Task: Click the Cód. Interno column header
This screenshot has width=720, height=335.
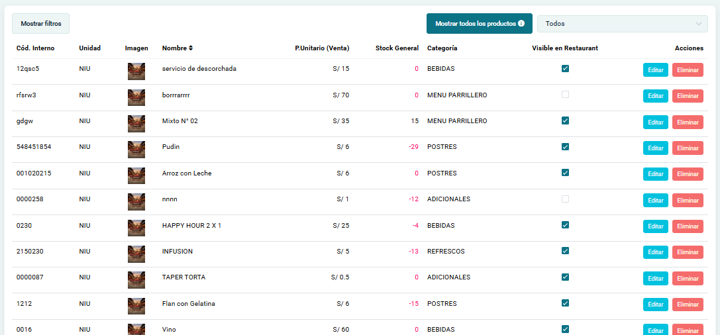Action: click(36, 48)
